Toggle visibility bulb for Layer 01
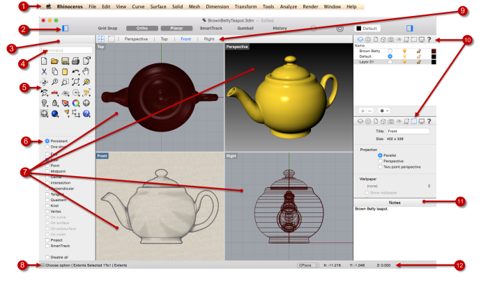Screen dimensions: 488x298 pos(404,62)
